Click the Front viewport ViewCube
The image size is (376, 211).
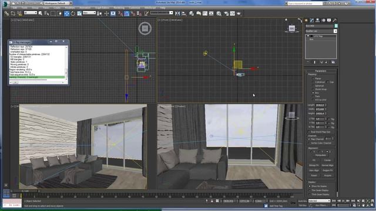(291, 29)
